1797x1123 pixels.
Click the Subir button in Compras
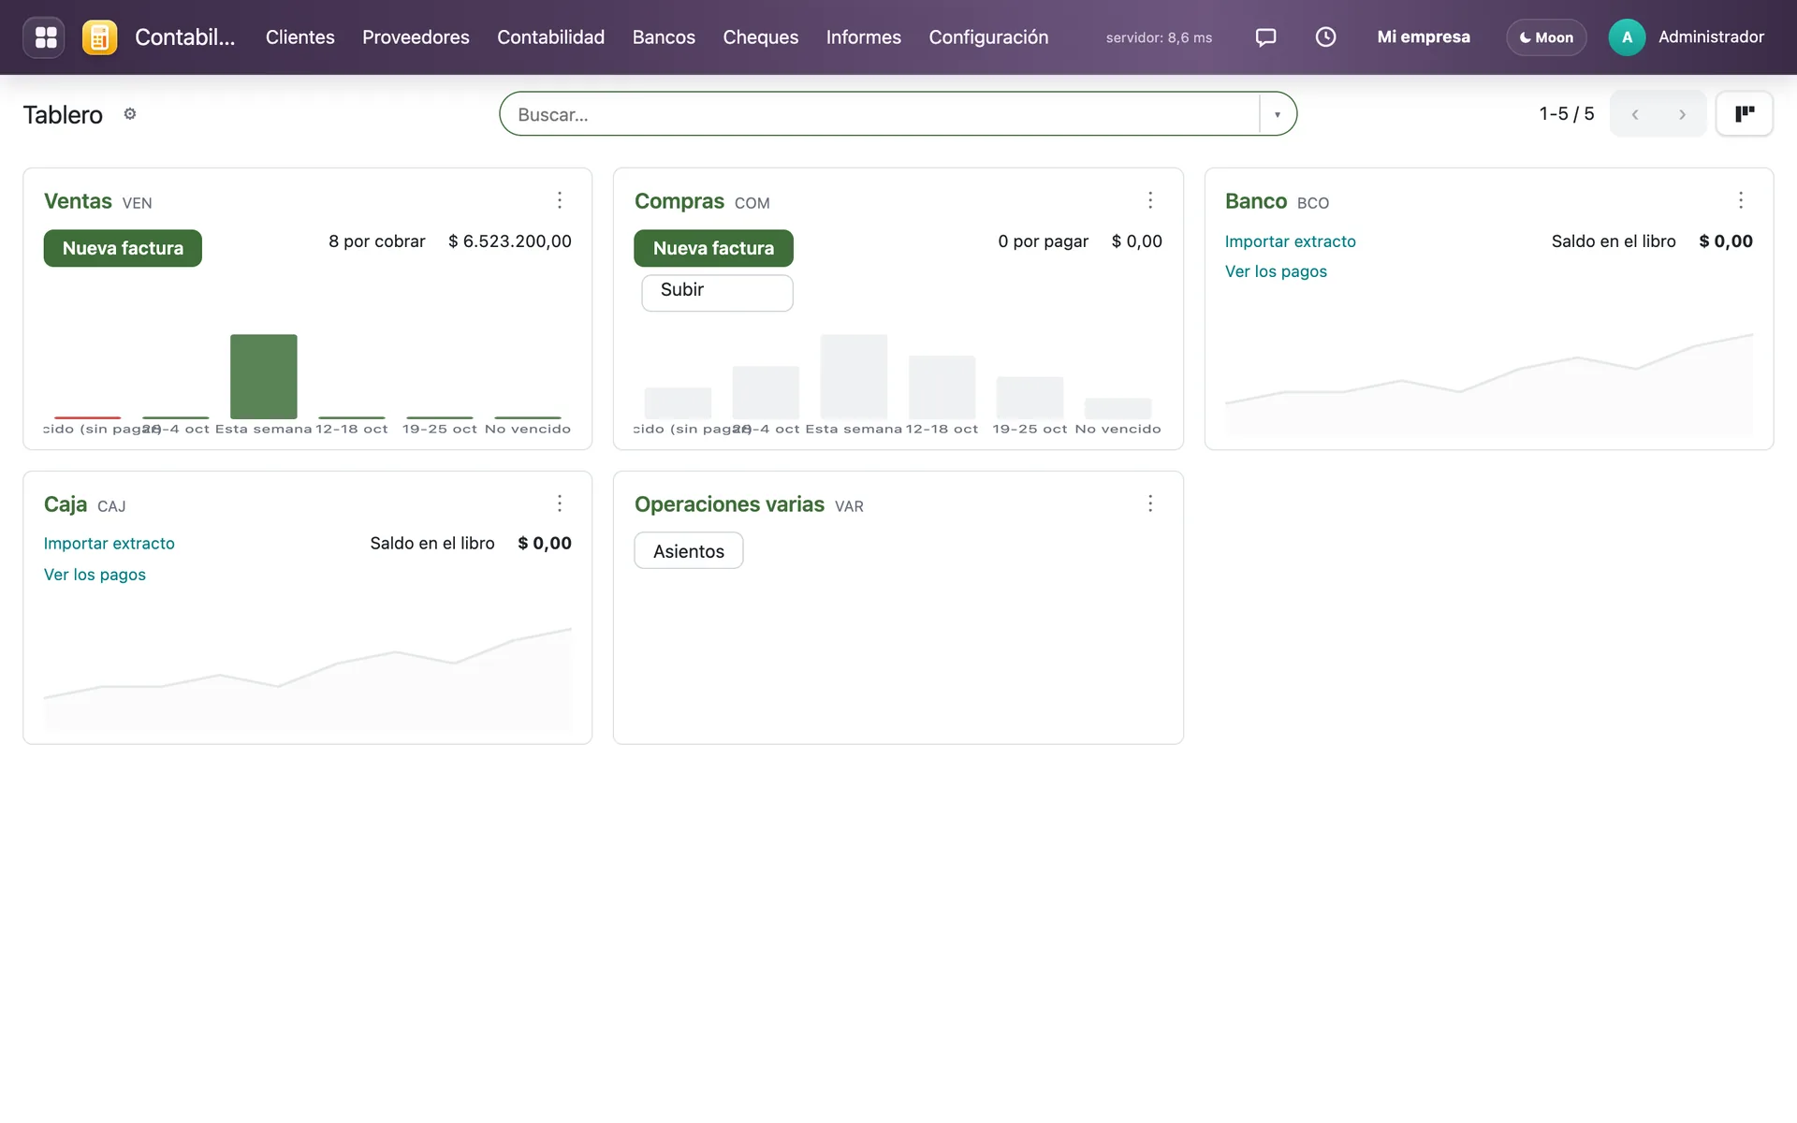point(717,292)
